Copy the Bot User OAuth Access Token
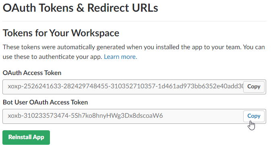Screen dimensions: 273x146 [x=254, y=116]
